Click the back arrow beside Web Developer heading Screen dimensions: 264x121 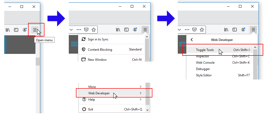click(192, 40)
